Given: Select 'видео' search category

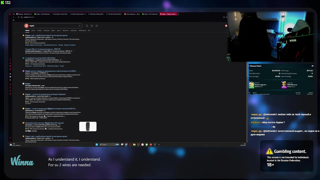Looking at the screenshot, I should [53, 30].
